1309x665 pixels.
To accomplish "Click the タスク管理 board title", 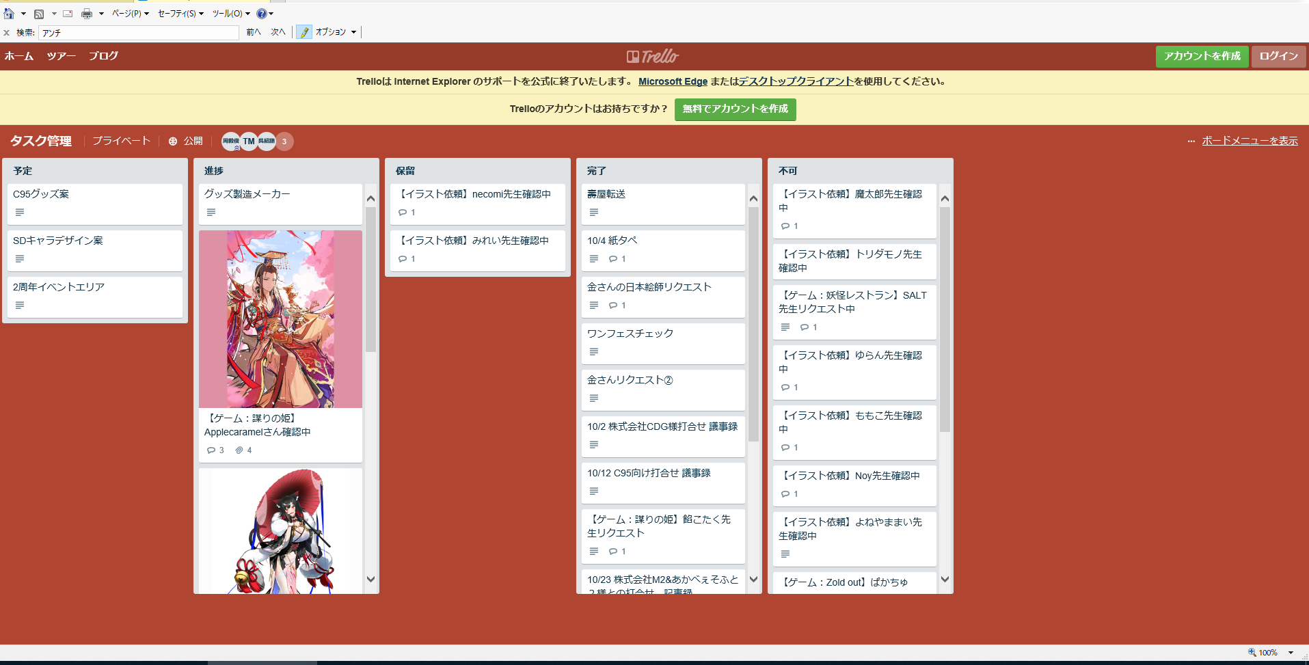I will (41, 141).
